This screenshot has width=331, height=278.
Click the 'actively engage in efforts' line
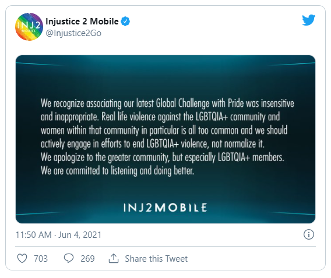153,144
